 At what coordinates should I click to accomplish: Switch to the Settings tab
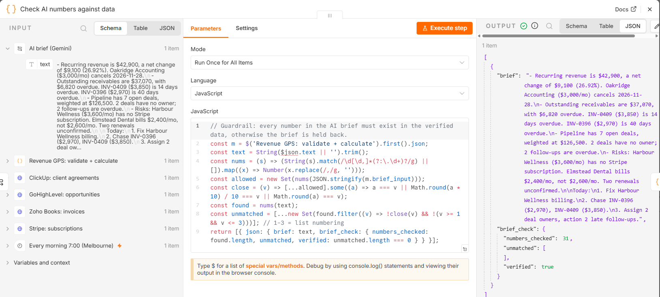[247, 28]
